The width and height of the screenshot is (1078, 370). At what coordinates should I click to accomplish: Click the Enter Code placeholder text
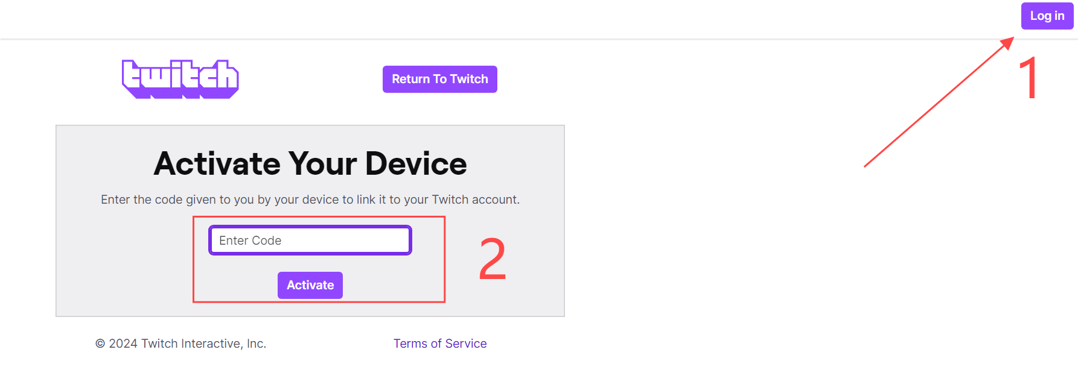[249, 240]
